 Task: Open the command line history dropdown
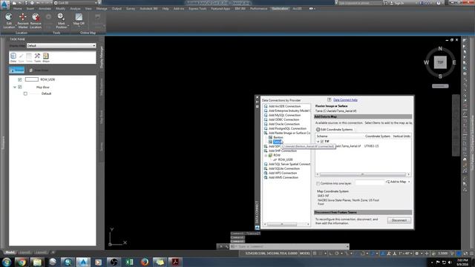click(347, 246)
